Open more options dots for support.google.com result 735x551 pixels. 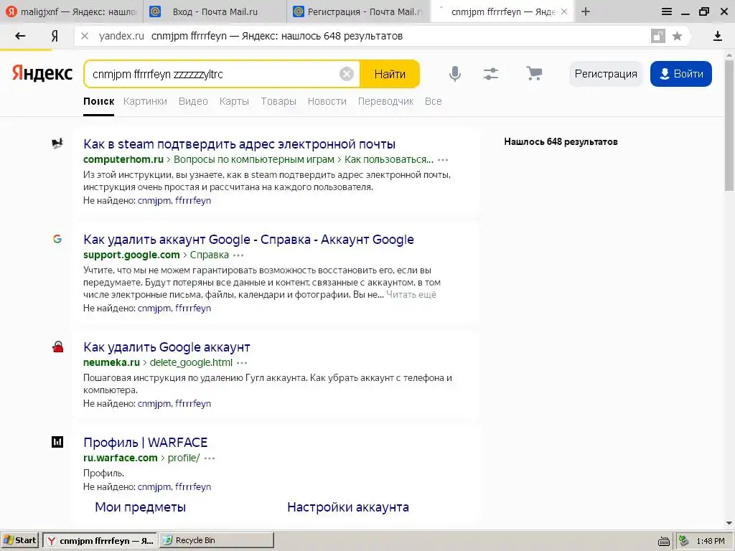238,255
